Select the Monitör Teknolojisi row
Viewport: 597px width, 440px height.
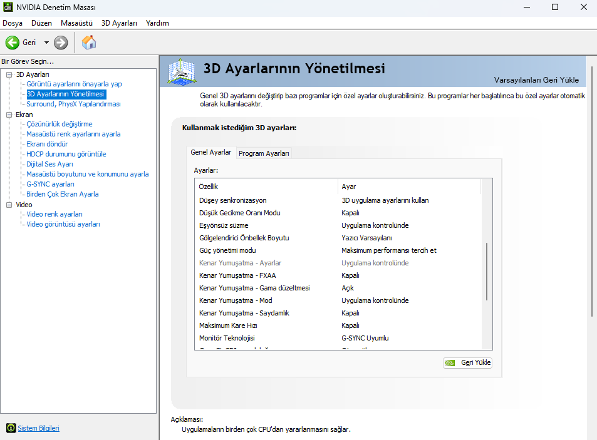click(x=338, y=338)
